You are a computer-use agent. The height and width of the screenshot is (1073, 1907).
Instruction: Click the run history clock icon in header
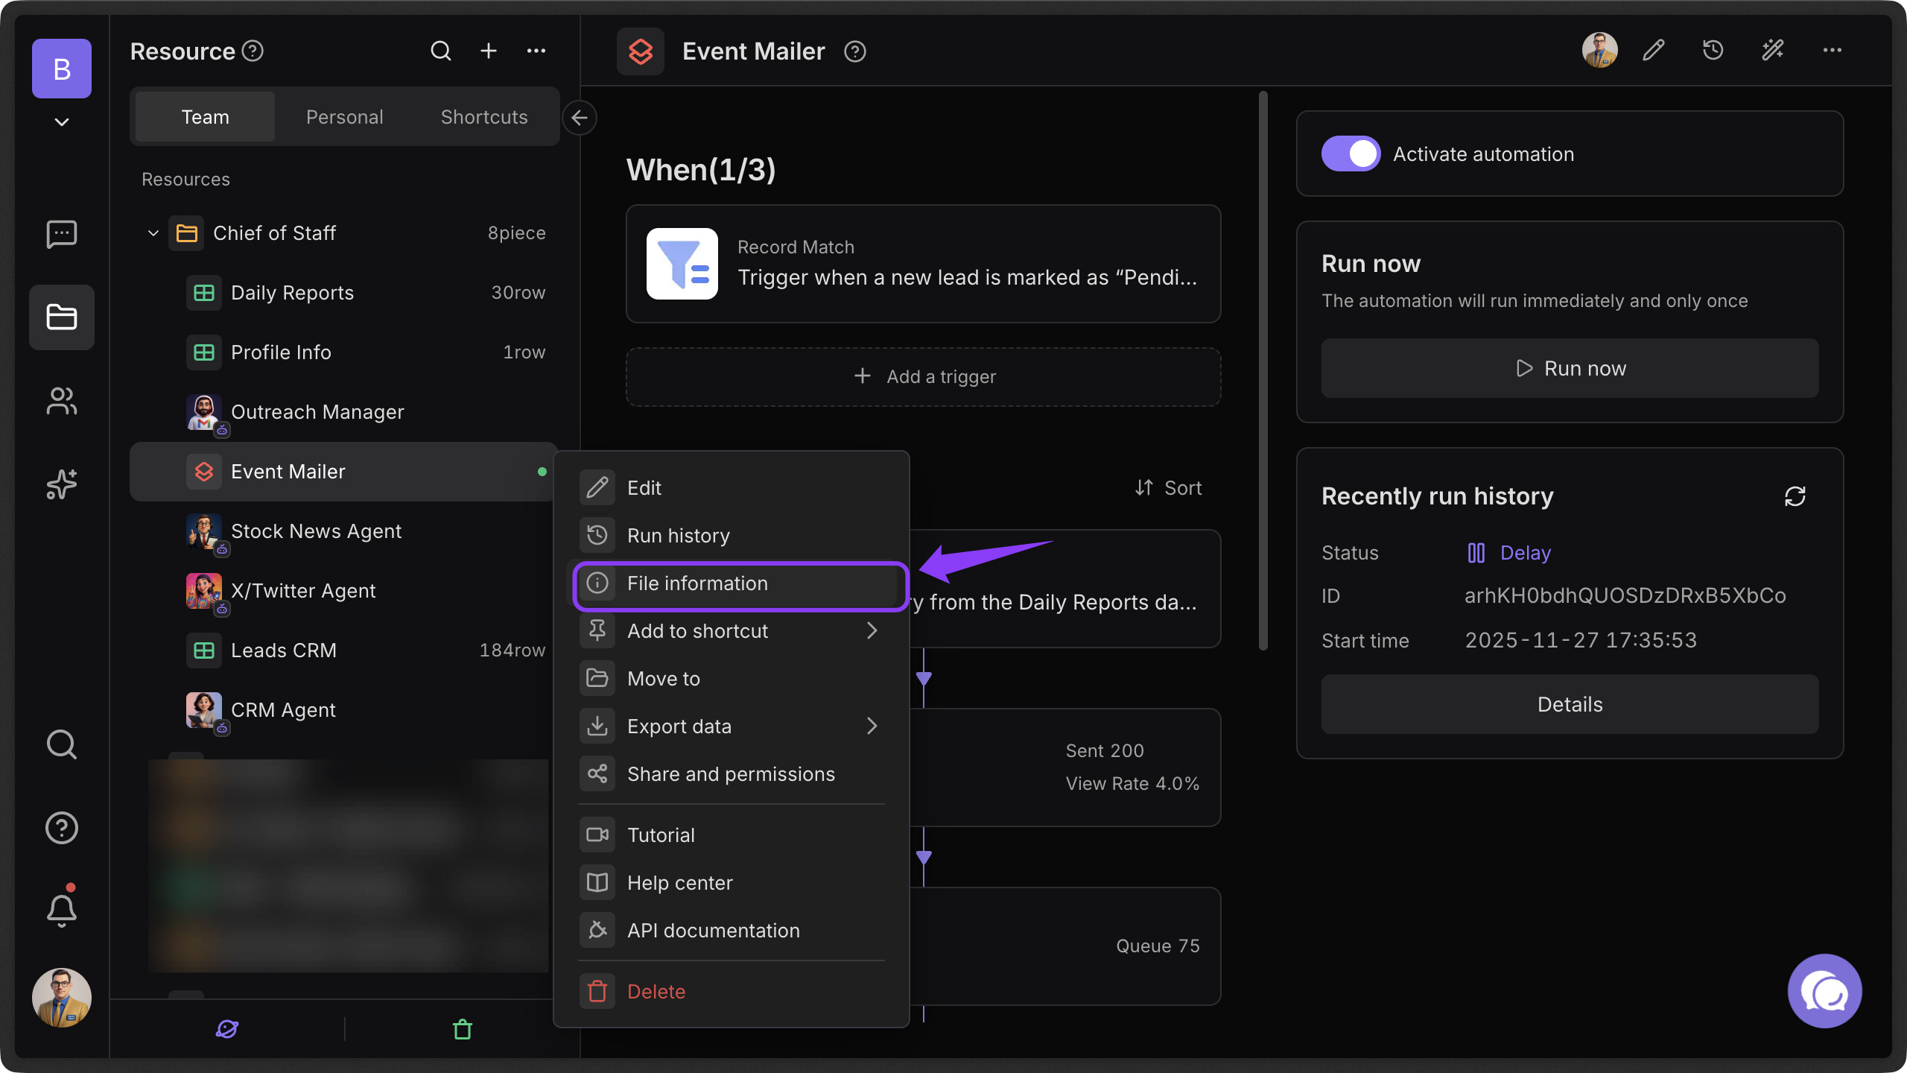tap(1713, 51)
